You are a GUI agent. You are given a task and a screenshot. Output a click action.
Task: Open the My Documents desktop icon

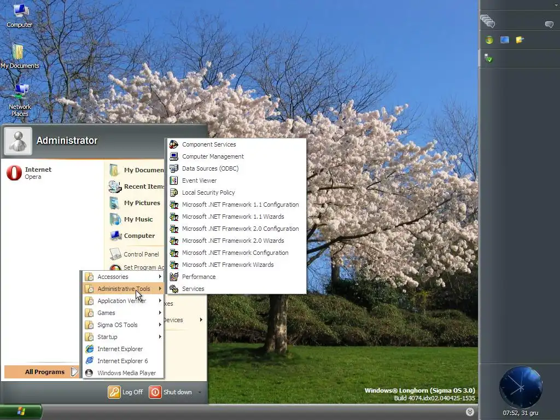point(19,56)
